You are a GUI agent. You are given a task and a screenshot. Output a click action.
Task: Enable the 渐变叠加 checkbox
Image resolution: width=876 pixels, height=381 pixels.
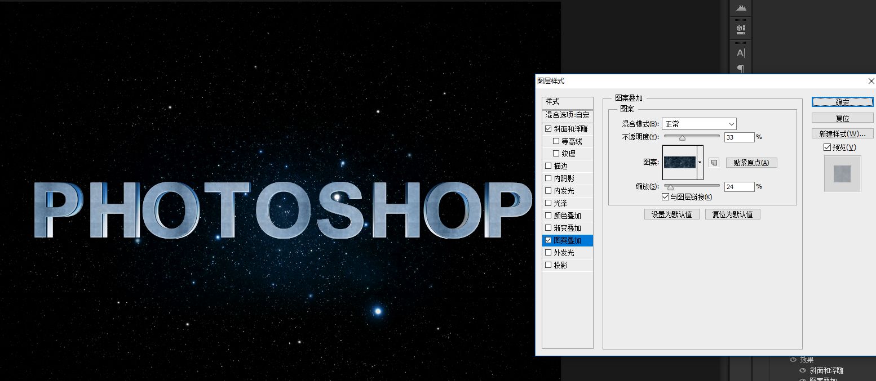coord(548,228)
